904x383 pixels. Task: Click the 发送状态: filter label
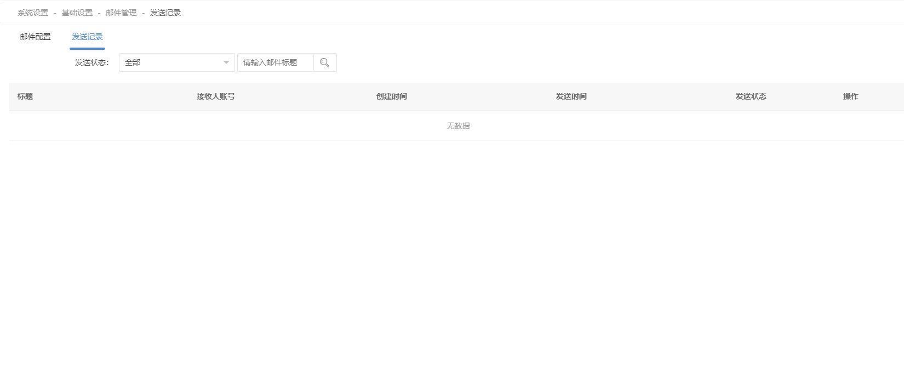[92, 62]
